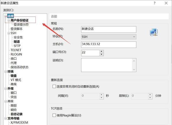Collapse the 外观 tree node
172x125 pixels.
(x=6, y=88)
